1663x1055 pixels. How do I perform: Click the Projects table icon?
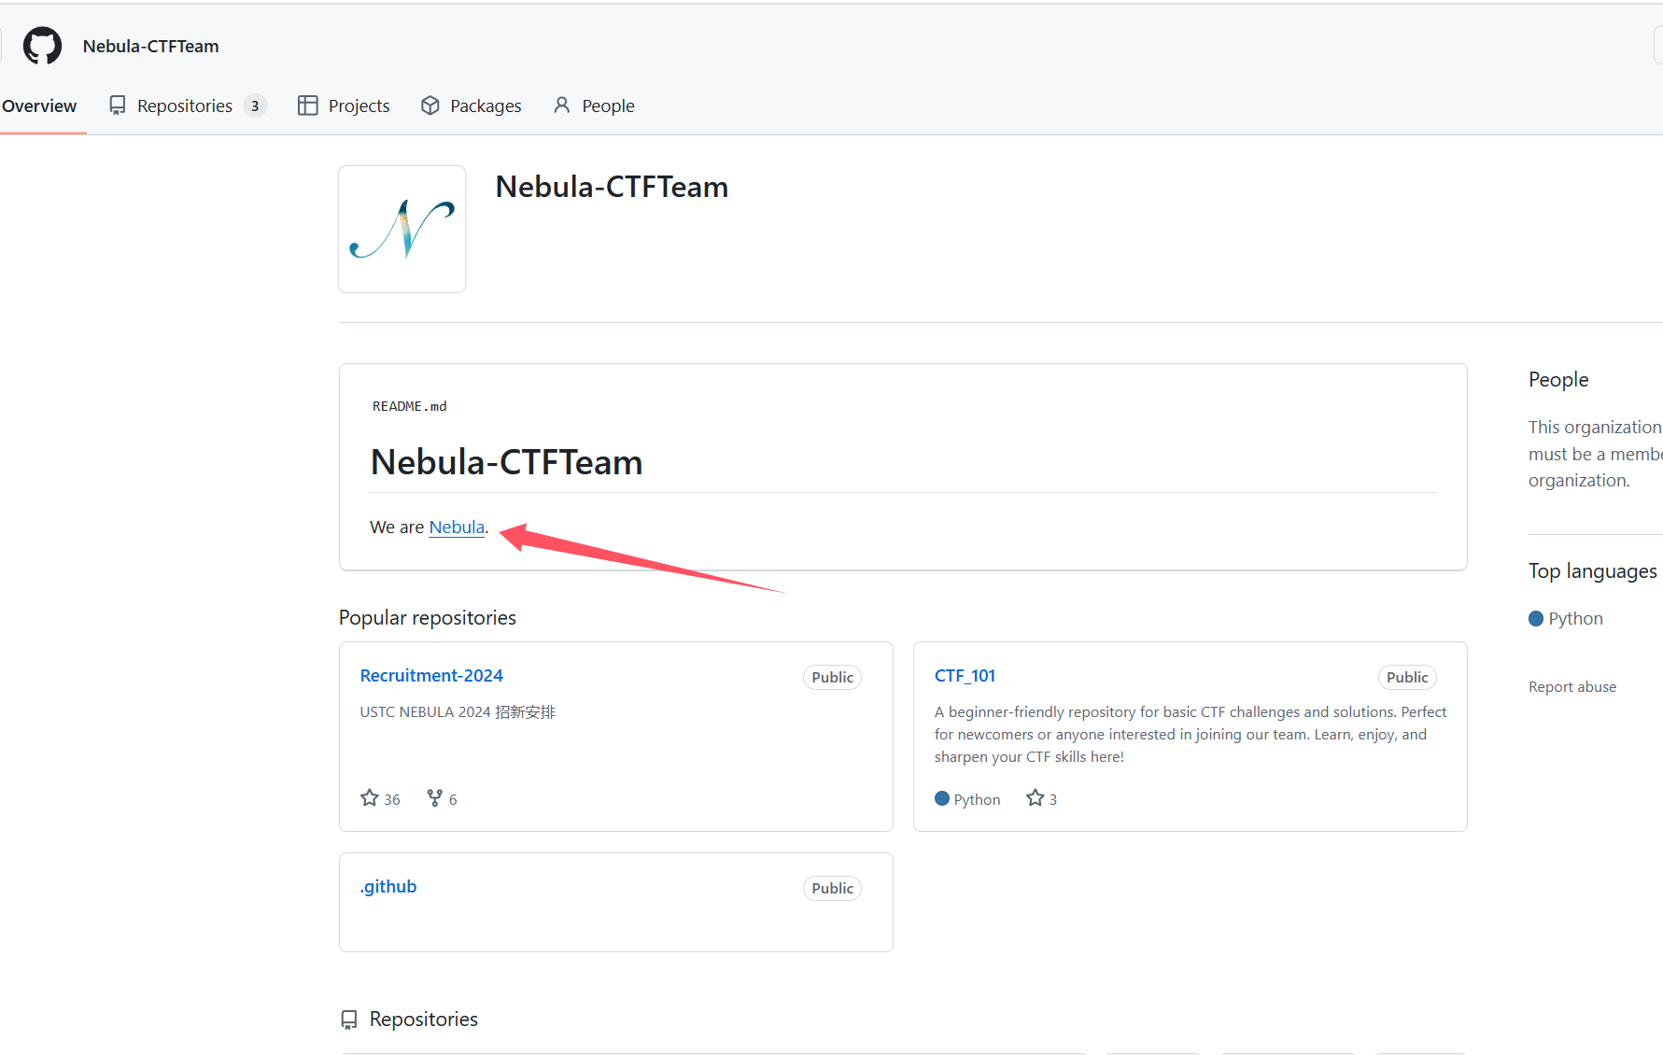[307, 105]
